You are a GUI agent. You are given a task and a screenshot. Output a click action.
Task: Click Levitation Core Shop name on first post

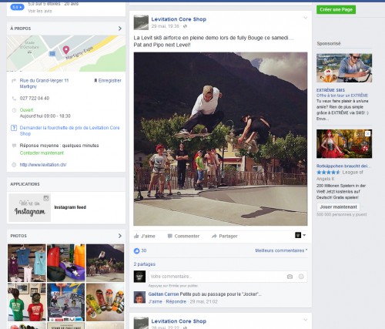[x=179, y=19]
